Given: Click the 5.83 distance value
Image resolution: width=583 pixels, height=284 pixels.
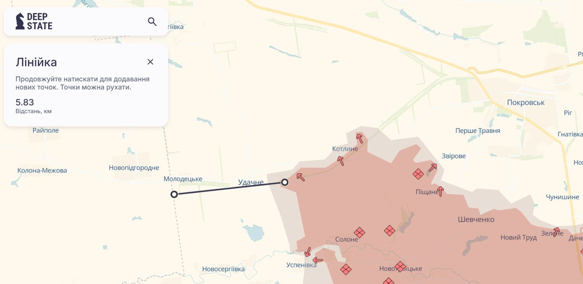Looking at the screenshot, I should 25,102.
